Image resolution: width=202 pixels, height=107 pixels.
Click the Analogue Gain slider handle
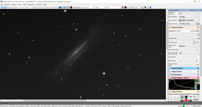(184, 42)
